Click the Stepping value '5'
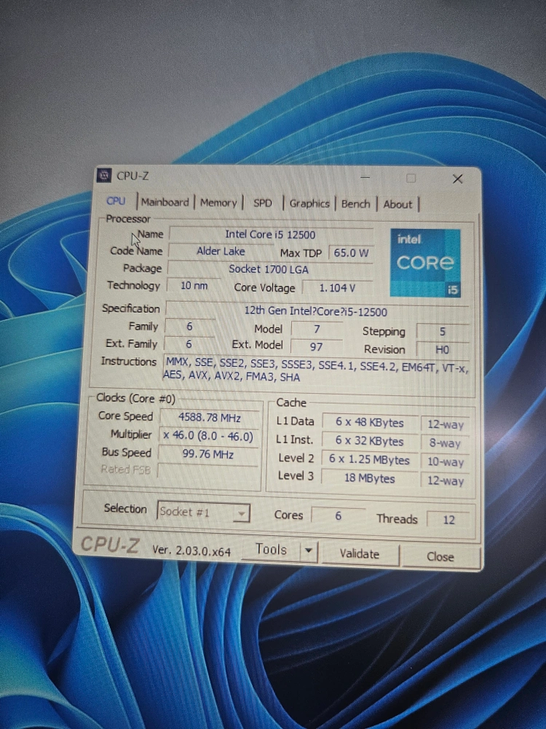This screenshot has width=546, height=729. pyautogui.click(x=443, y=332)
